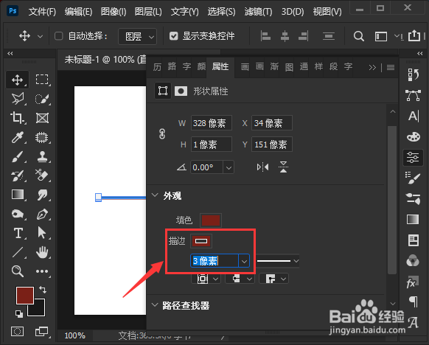Select the Eyedropper tool
This screenshot has width=429, height=345.
click(17, 137)
